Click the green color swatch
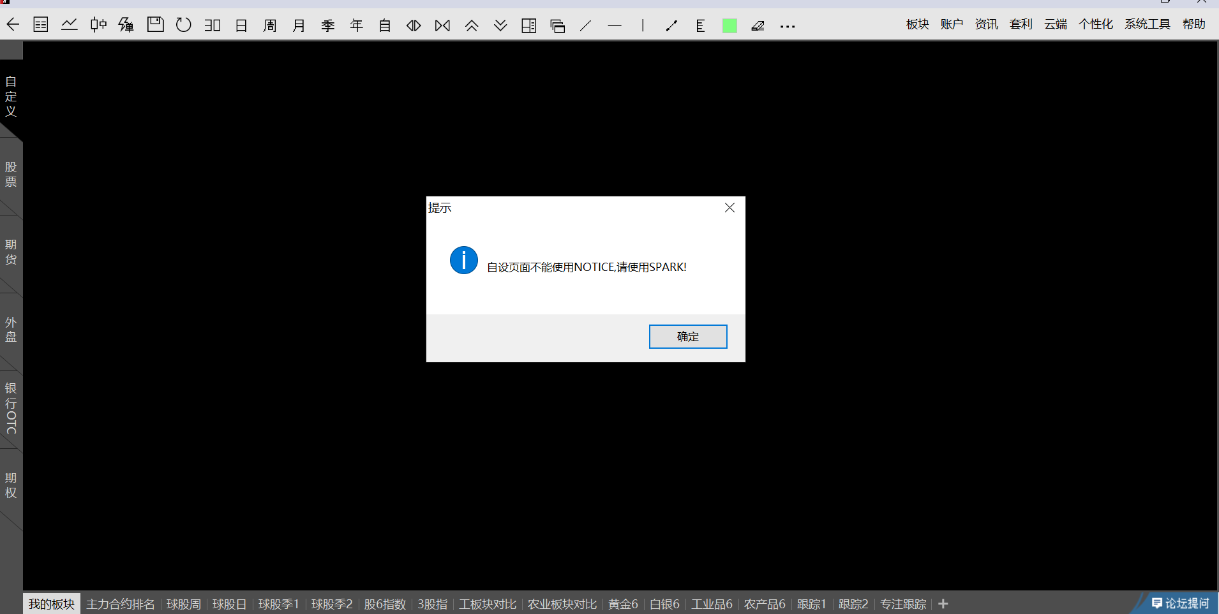1219x614 pixels. tap(729, 26)
